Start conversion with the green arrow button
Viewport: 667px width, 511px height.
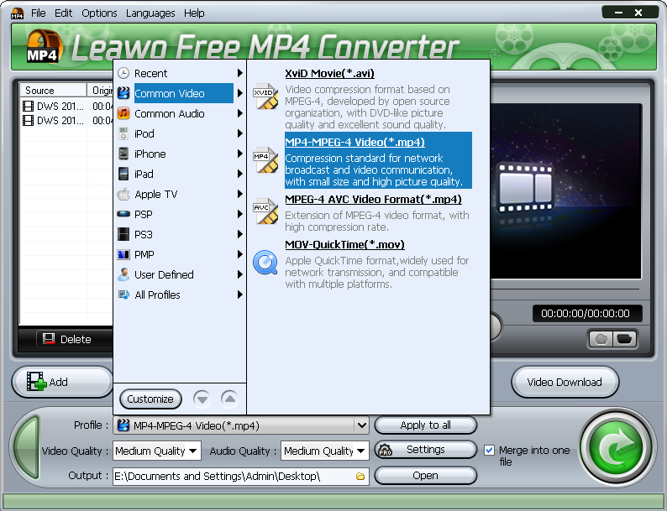pyautogui.click(x=617, y=447)
